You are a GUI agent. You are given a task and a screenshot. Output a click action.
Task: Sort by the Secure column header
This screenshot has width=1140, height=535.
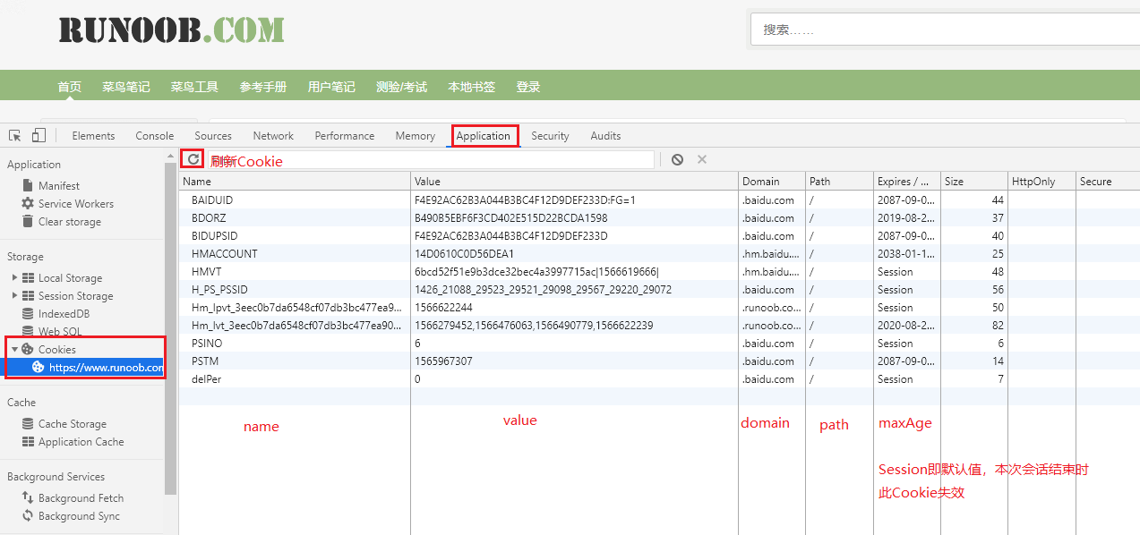point(1108,181)
